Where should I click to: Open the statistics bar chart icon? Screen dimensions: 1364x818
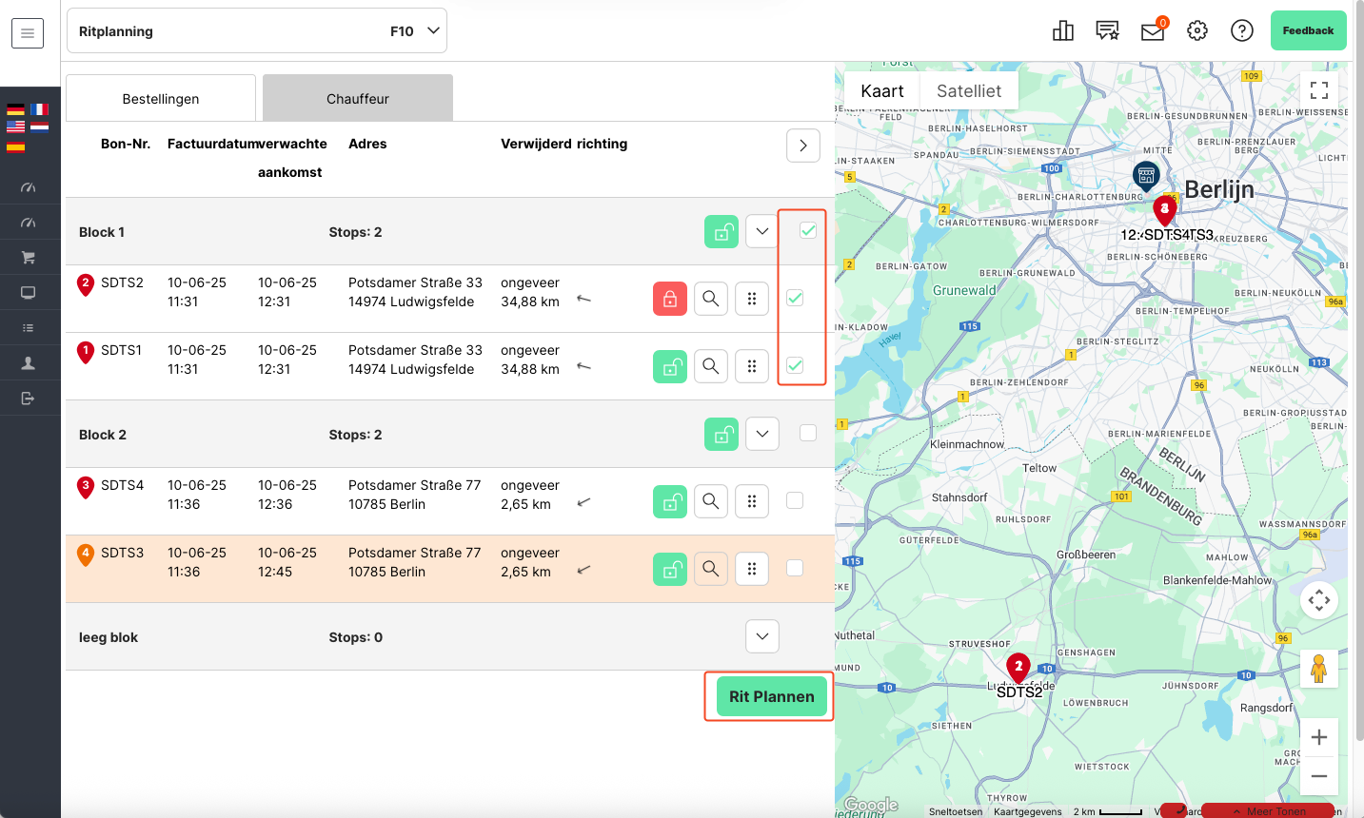(x=1063, y=30)
